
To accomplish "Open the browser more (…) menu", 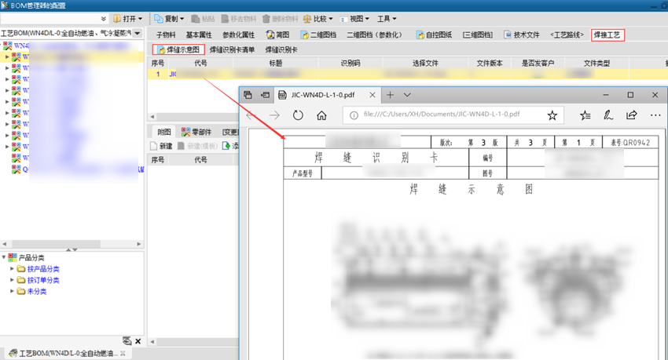I will [x=655, y=115].
